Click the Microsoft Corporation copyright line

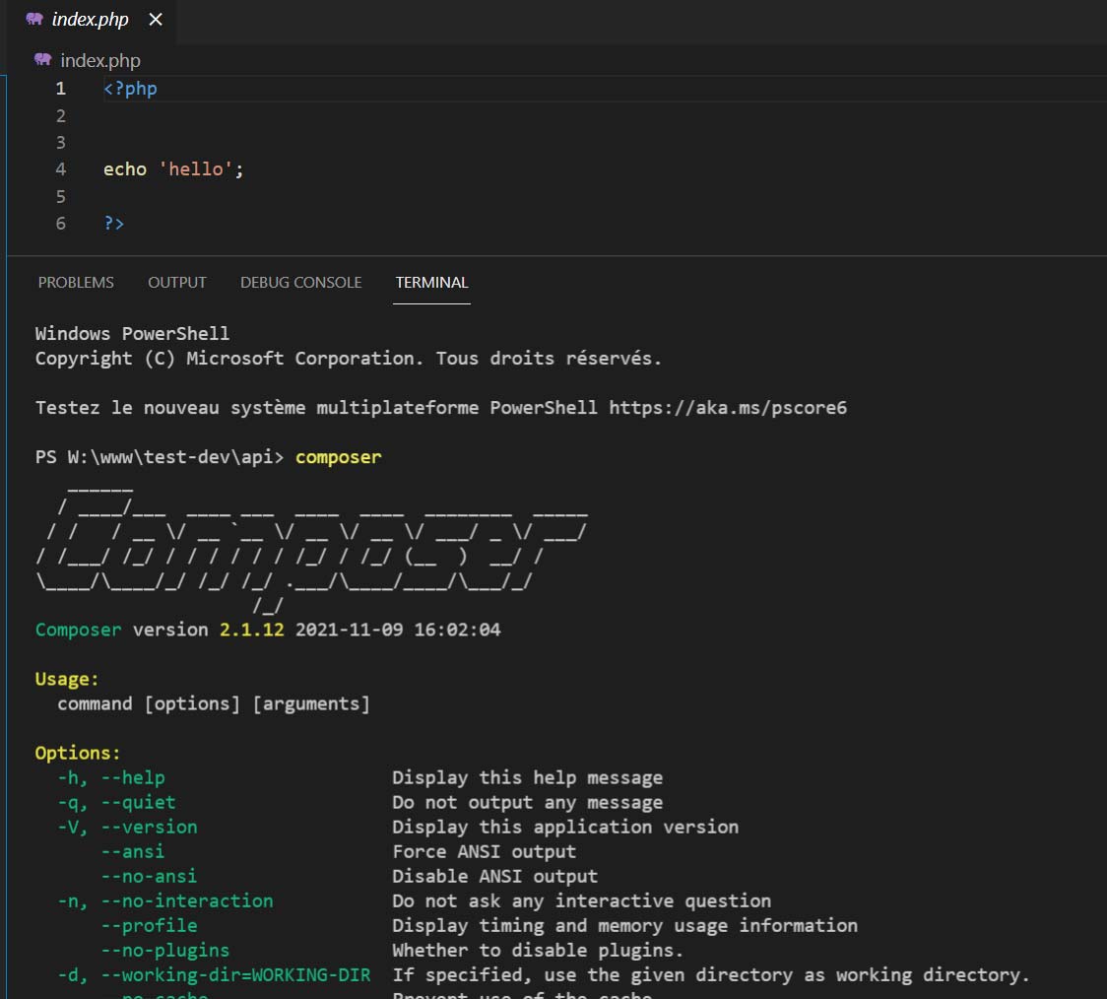349,359
